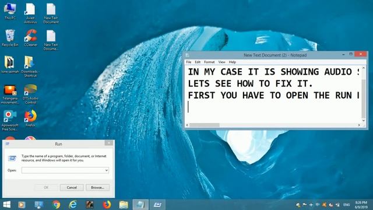The width and height of the screenshot is (373, 210).
Task: Open Notepad Help menu
Action: 233,62
